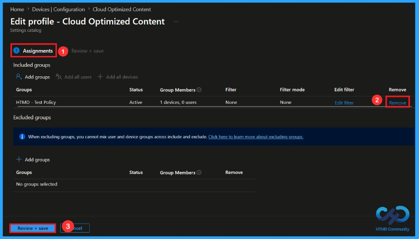Click the Review + save button

[x=33, y=228]
